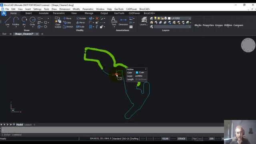Open the CADPower ribbon tab
The height and width of the screenshot is (144, 256).
click(x=134, y=13)
